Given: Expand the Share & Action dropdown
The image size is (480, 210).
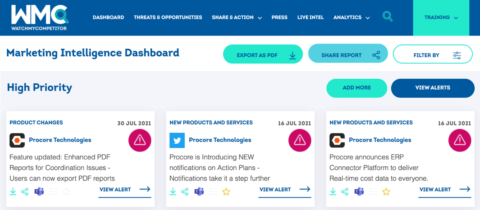Looking at the screenshot, I should (x=237, y=17).
